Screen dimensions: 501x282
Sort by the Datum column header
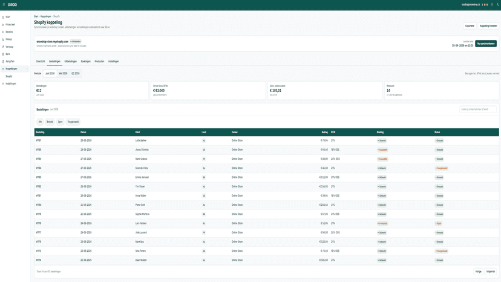click(x=83, y=133)
